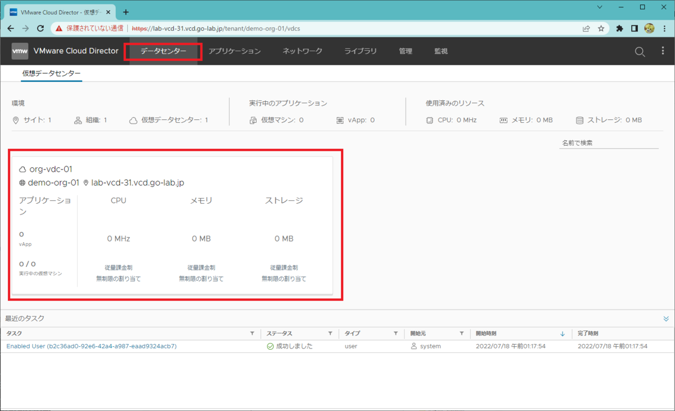Click the cloud icon beside 仮想データセンター: 1
This screenshot has width=675, height=411.
tap(133, 120)
